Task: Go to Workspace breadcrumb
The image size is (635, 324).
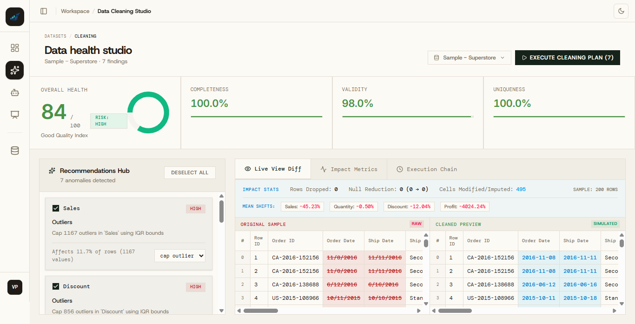Action: pos(75,11)
